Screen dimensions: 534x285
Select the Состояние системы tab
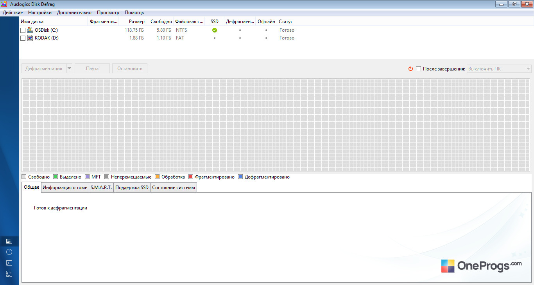tap(174, 188)
